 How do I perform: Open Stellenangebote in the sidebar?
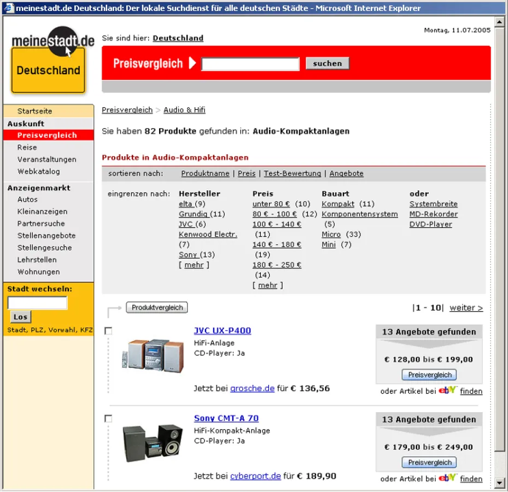point(46,236)
